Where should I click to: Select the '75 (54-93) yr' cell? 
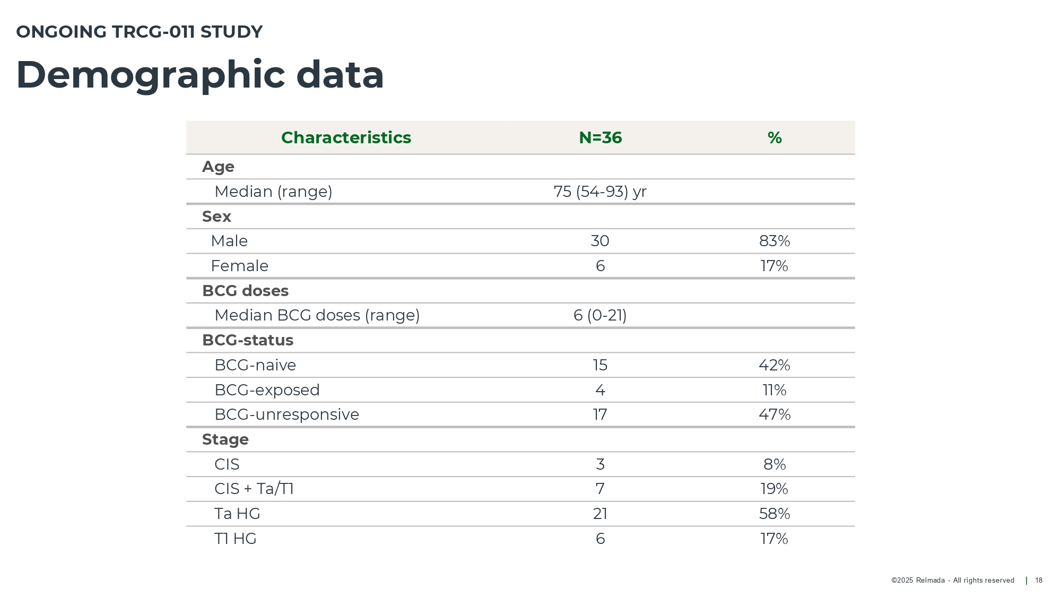click(x=600, y=192)
